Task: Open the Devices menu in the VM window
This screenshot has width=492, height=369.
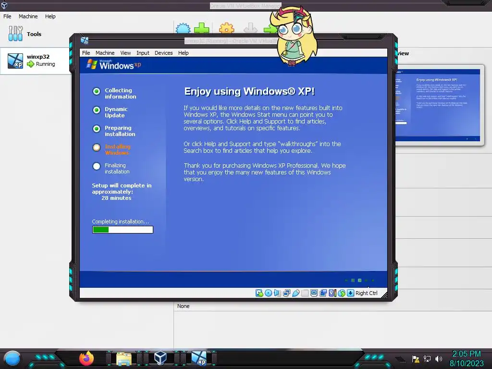Action: coord(163,53)
